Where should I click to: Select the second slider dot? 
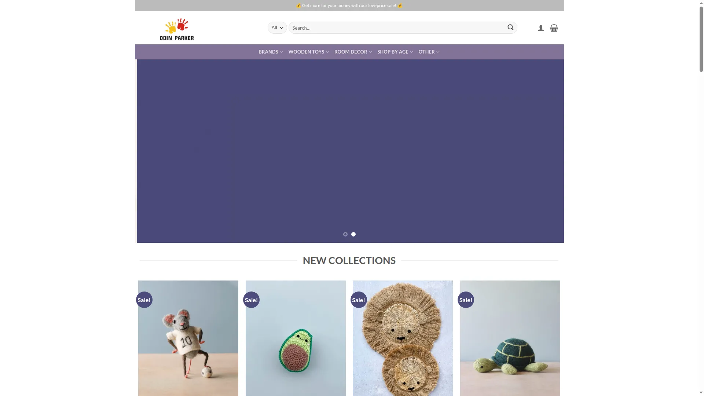point(353,234)
